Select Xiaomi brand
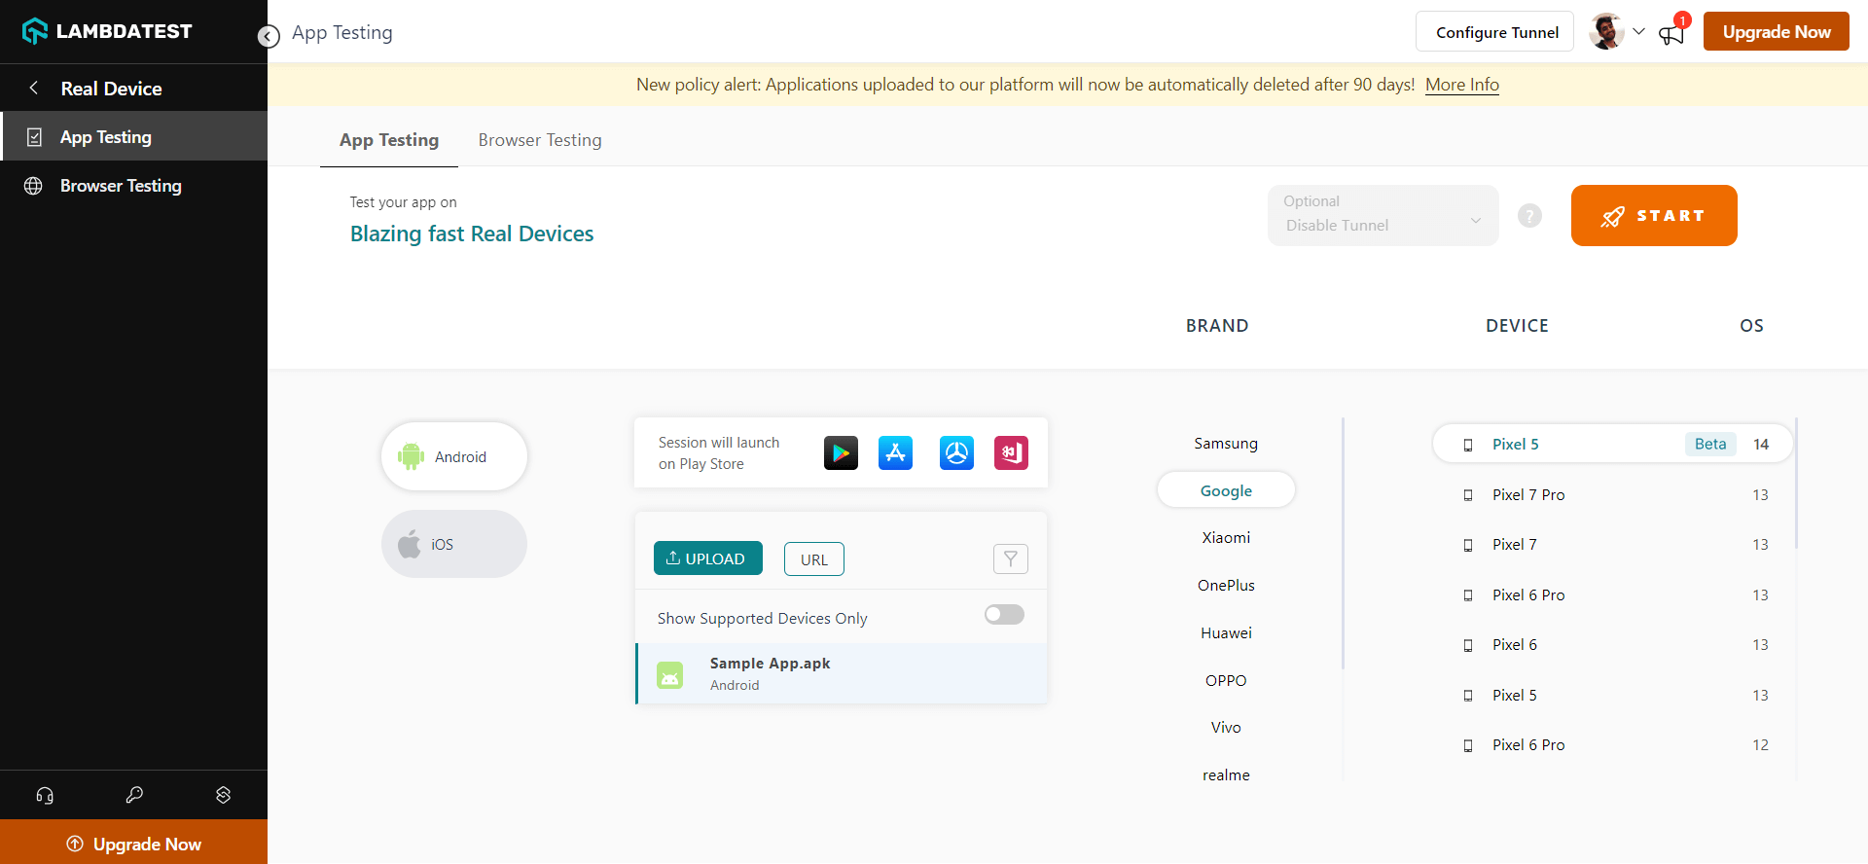The height and width of the screenshot is (864, 1868). click(x=1226, y=538)
